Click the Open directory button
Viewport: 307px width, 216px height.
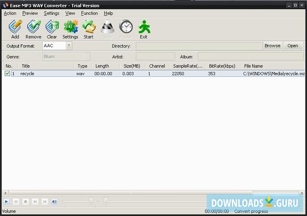pos(293,46)
